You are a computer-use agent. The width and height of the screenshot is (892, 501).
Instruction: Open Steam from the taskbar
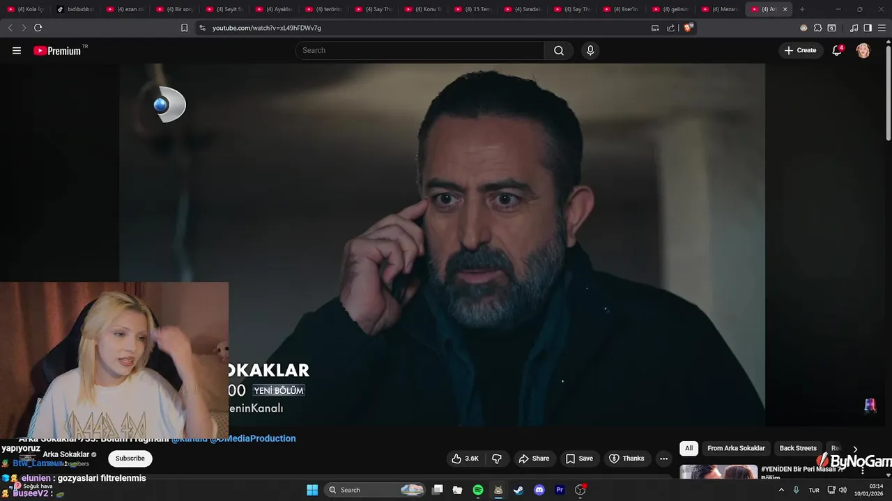click(x=518, y=490)
